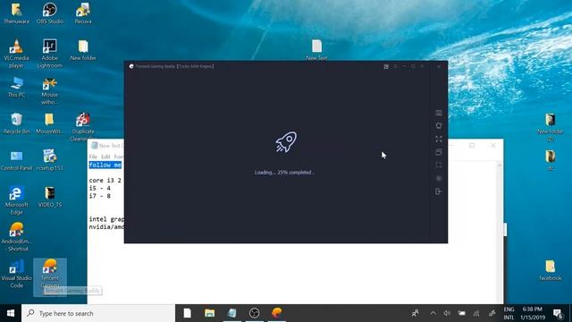
Task: Click the 'core i3 2' line in Notepad
Action: 105,181
